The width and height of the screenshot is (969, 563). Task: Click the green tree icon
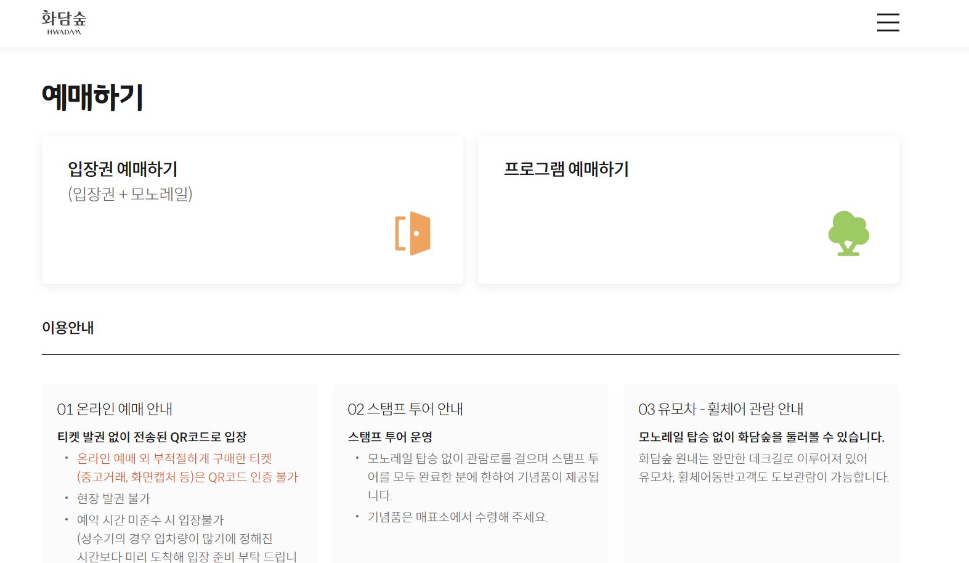tap(848, 233)
